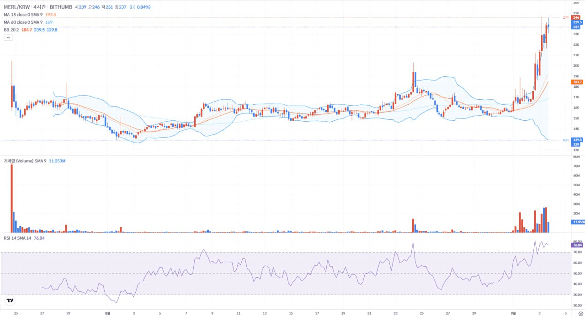This screenshot has height=317, width=585.
Task: Open chart settings gear in the bottom-right corner
Action: (581, 313)
